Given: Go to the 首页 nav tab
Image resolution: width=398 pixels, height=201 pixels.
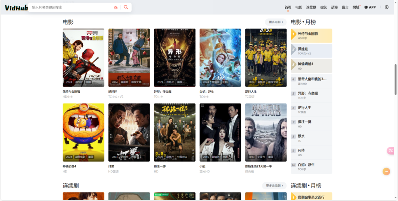Looking at the screenshot, I should 288,7.
